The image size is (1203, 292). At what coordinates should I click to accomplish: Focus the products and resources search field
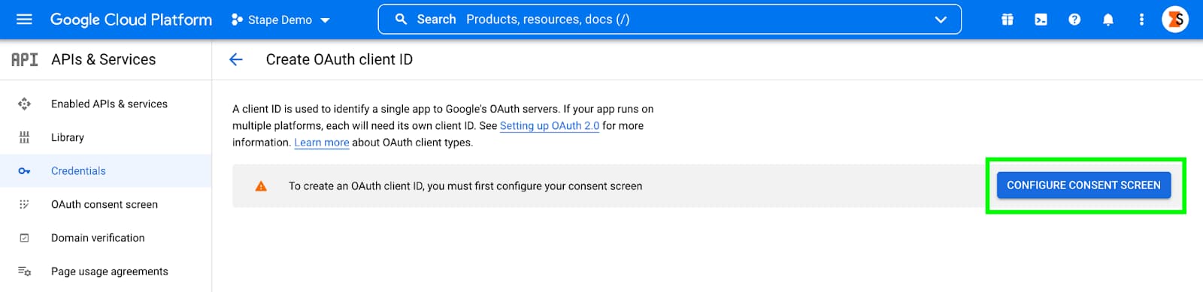coord(669,20)
